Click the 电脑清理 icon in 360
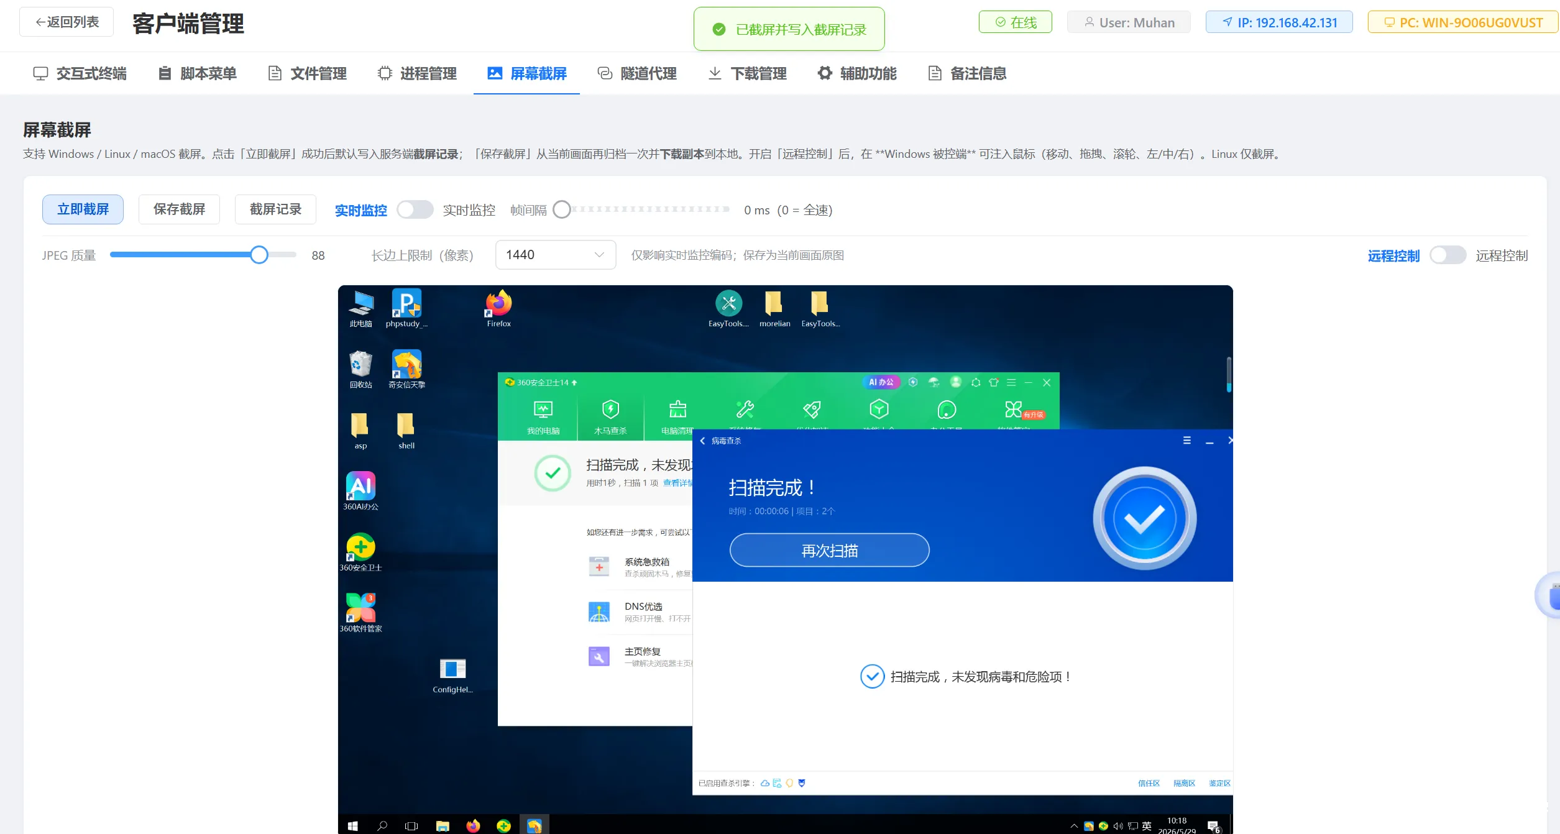 tap(677, 416)
